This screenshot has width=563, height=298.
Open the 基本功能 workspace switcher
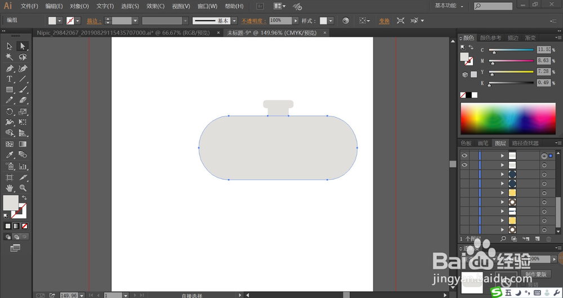click(449, 6)
